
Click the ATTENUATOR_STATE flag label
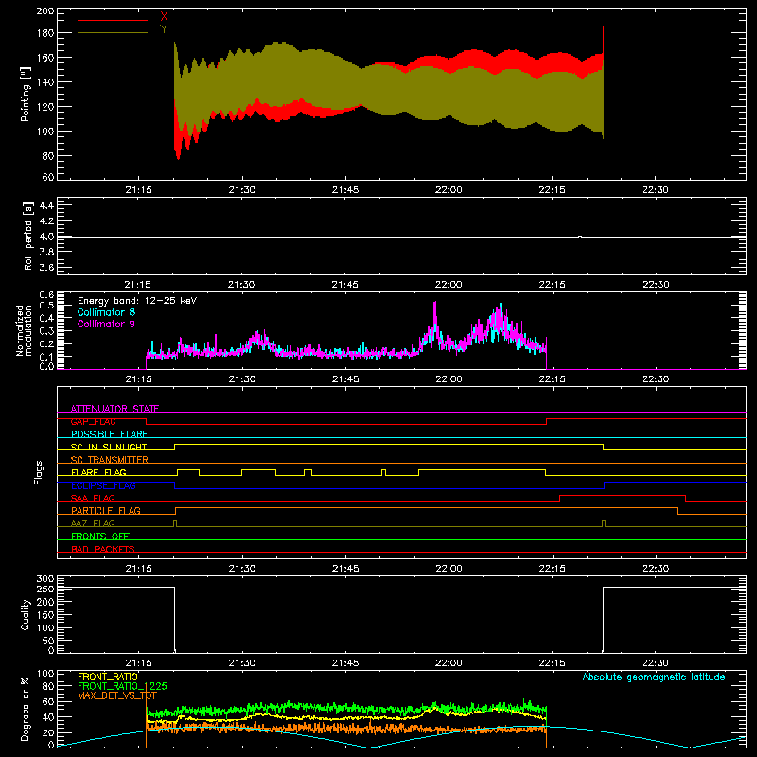click(114, 409)
